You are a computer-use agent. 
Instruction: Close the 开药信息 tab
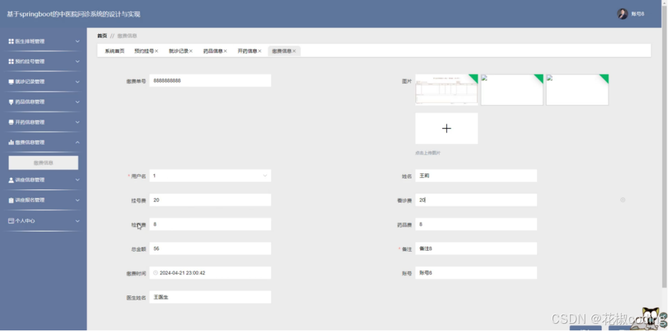tap(260, 51)
